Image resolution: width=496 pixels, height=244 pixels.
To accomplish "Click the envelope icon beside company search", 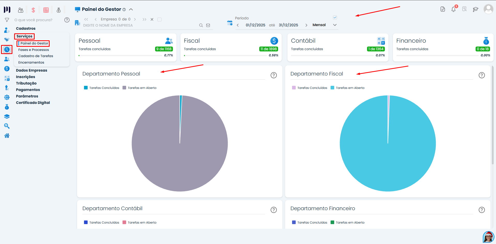I will click(x=208, y=25).
